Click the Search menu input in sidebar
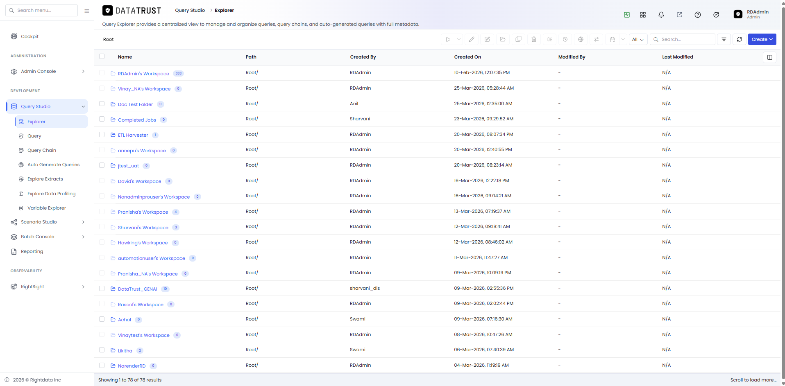Screen dimensions: 785x386 pyautogui.click(x=41, y=10)
